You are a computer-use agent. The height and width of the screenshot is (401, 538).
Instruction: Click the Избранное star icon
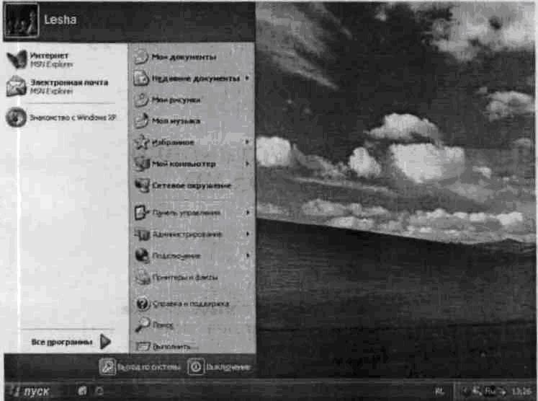[x=142, y=142]
